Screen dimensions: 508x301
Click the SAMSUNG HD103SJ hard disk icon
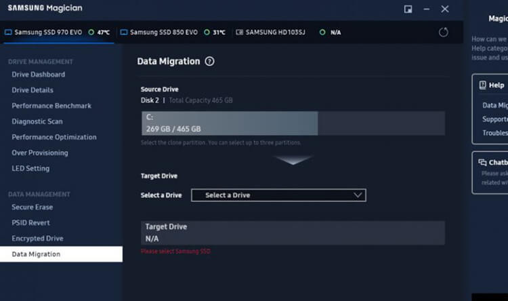[239, 32]
